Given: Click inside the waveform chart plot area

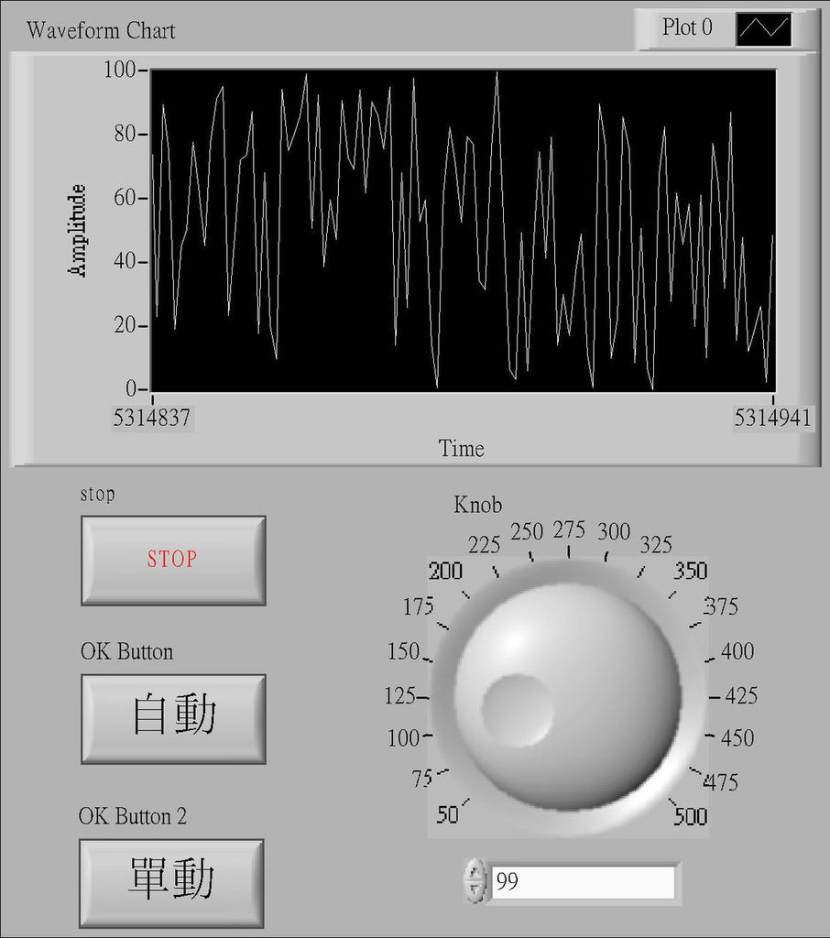Looking at the screenshot, I should pyautogui.click(x=464, y=231).
